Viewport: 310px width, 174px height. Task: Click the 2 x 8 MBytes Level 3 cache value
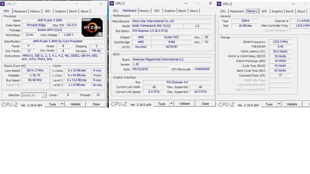77,85
